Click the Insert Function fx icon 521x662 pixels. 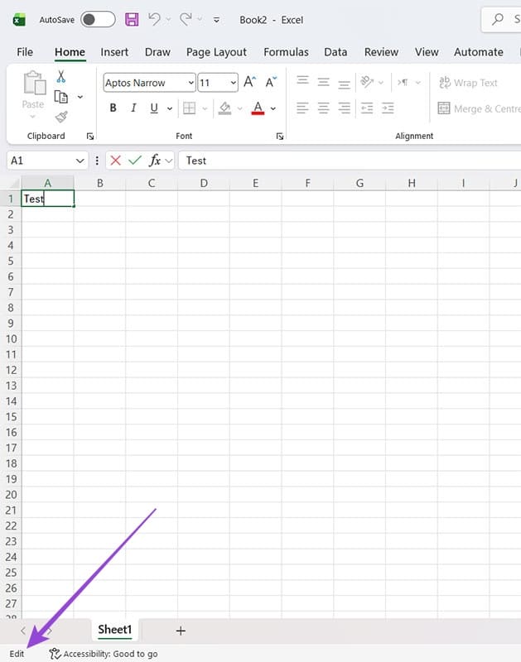pyautogui.click(x=155, y=161)
